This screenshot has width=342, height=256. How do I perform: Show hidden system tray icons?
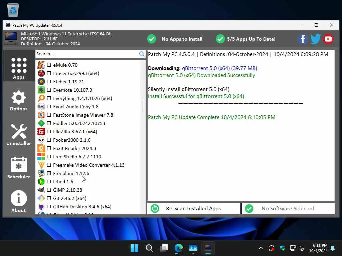pos(261,248)
